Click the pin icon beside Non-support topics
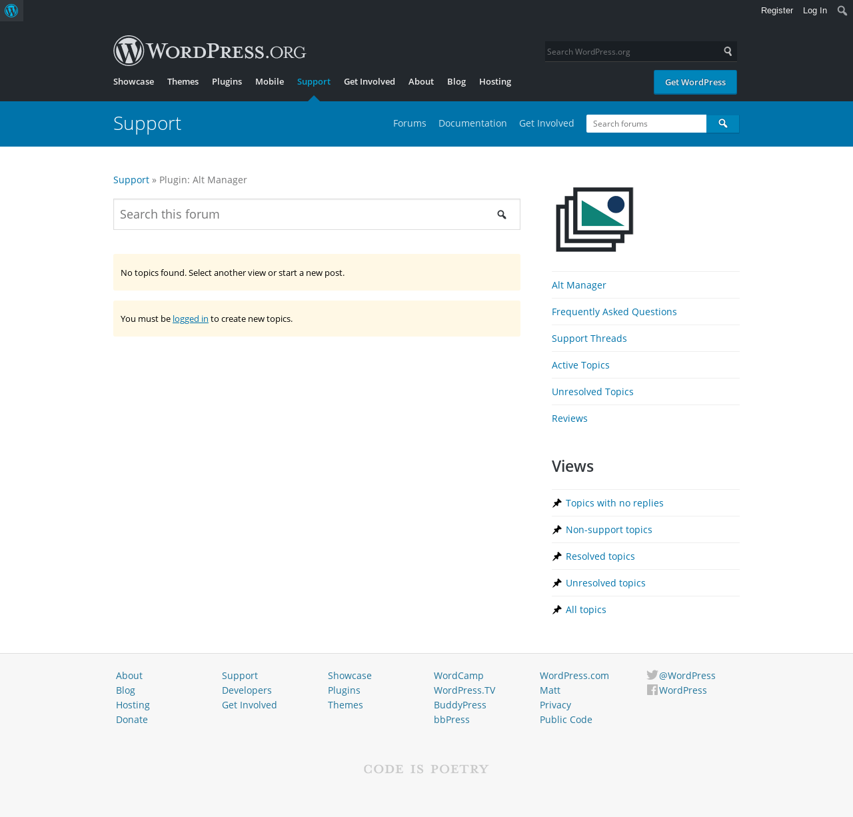The width and height of the screenshot is (853, 817). point(557,530)
